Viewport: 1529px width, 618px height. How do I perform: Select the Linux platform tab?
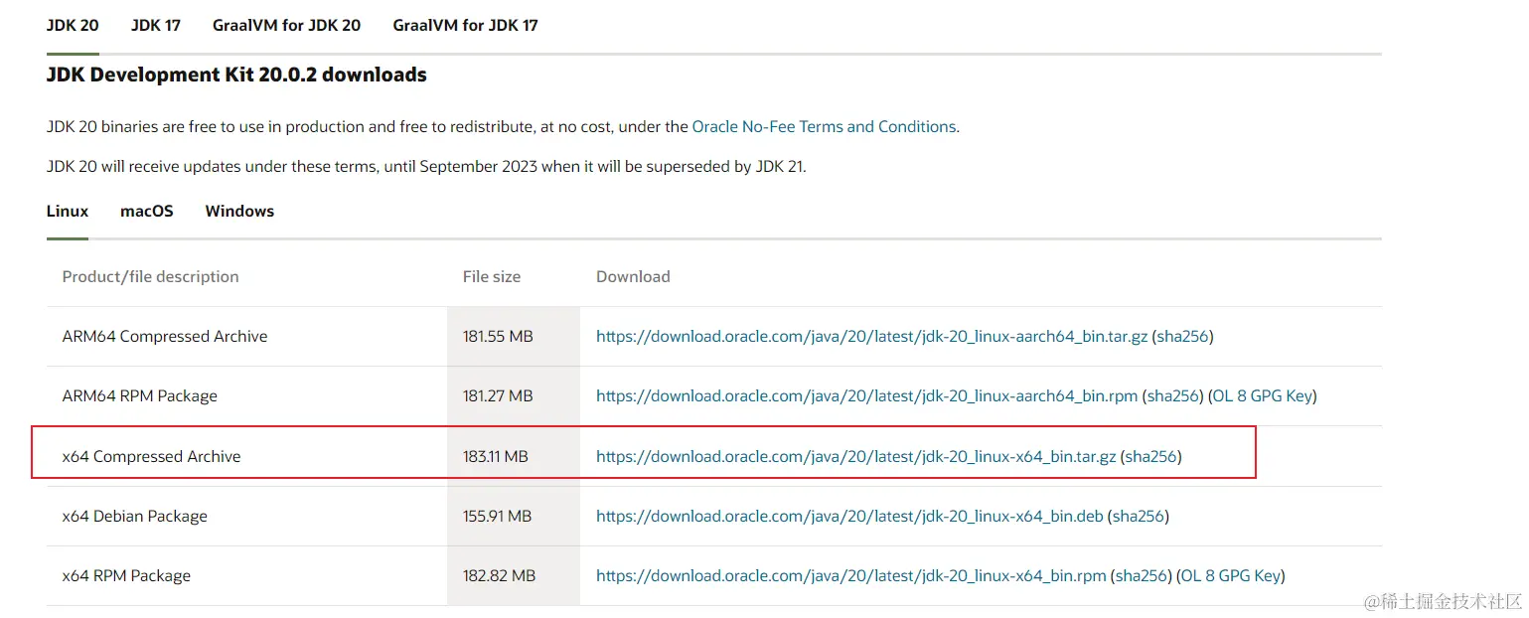click(68, 211)
